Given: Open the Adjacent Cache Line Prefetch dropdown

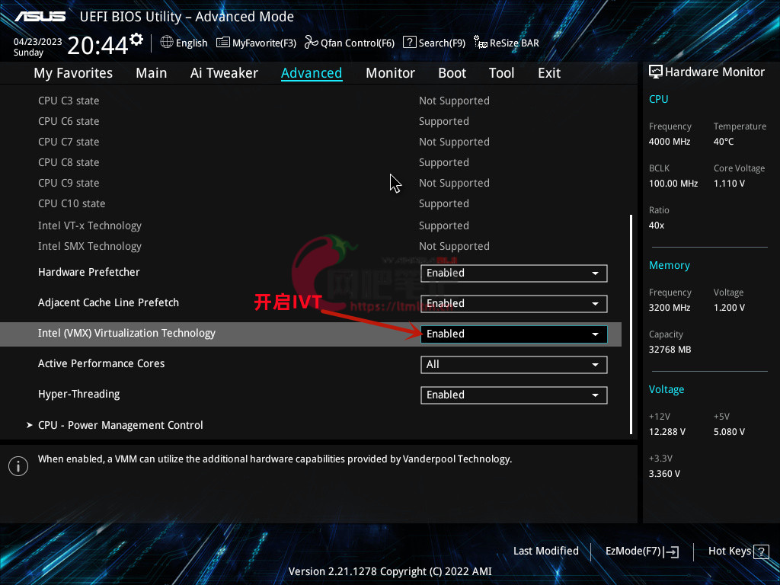Looking at the screenshot, I should point(514,303).
